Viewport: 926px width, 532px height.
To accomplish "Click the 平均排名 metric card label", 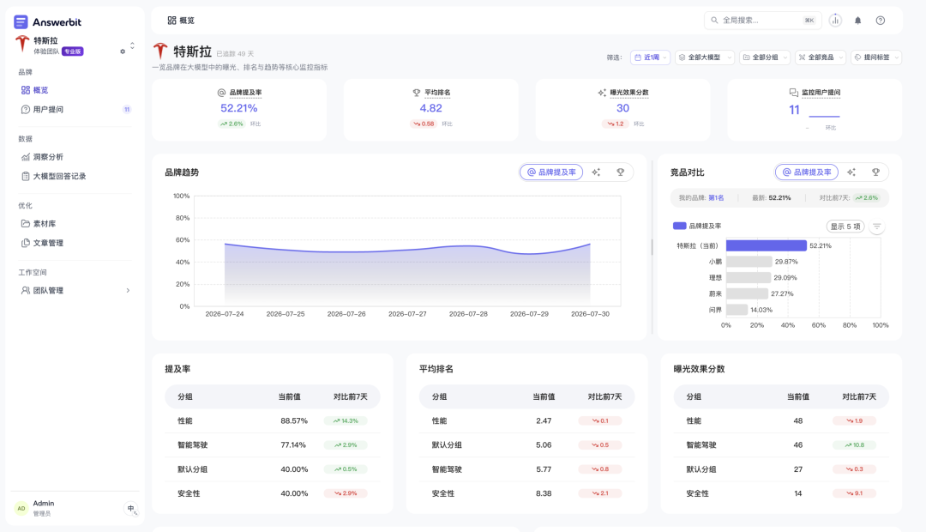I will click(x=437, y=92).
